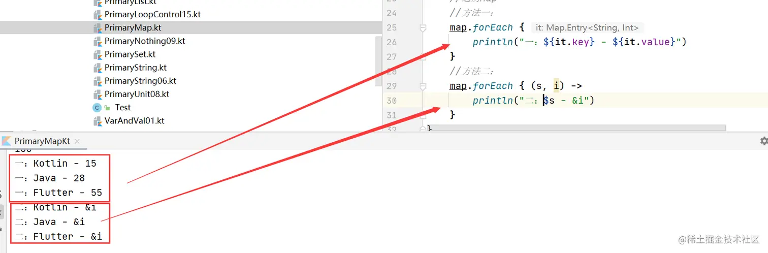This screenshot has width=768, height=253.
Task: Collapse the forEach block at line 29
Action: tap(423, 86)
